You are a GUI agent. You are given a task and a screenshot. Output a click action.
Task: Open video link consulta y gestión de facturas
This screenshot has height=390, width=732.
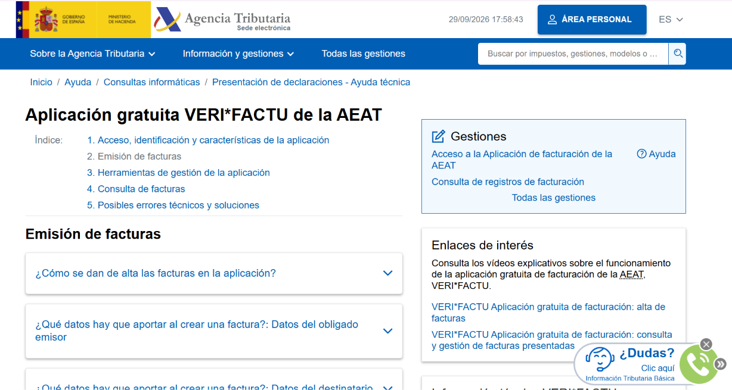tap(552, 340)
